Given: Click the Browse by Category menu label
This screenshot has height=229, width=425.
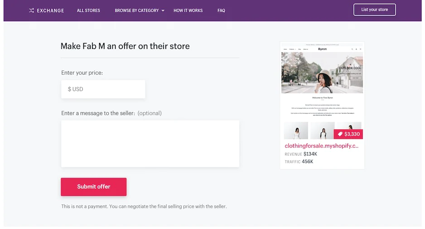Looking at the screenshot, I should tap(137, 10).
